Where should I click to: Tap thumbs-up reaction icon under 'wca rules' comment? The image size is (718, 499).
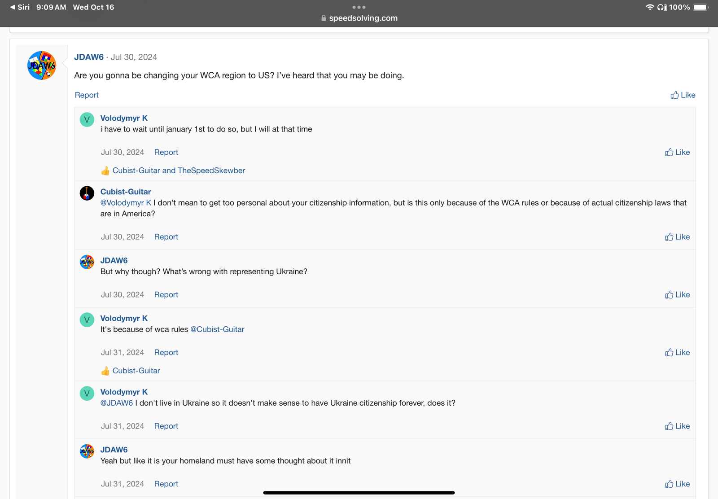(105, 371)
